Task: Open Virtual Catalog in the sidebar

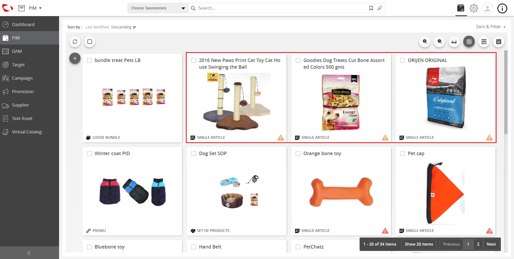Action: point(30,132)
